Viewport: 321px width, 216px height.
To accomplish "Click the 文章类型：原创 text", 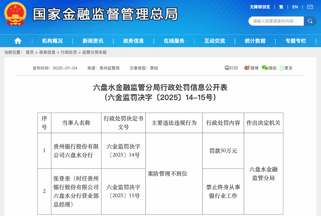I will pos(144,68).
